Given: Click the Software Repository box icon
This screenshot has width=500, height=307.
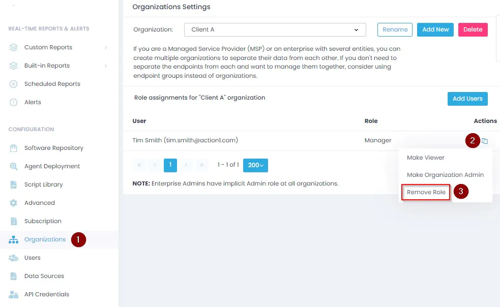Looking at the screenshot, I should (x=13, y=148).
